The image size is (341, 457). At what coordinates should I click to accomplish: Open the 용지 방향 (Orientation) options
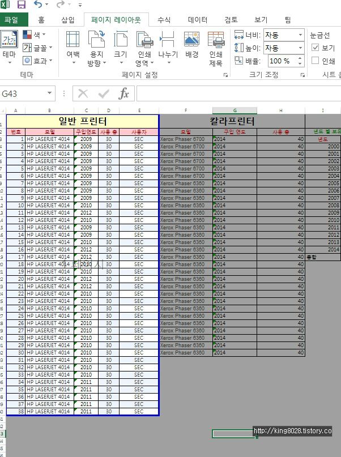click(97, 48)
